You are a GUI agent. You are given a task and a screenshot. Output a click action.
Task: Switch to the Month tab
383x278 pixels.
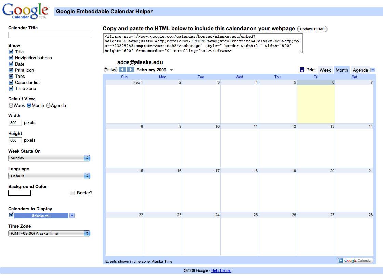pos(342,70)
